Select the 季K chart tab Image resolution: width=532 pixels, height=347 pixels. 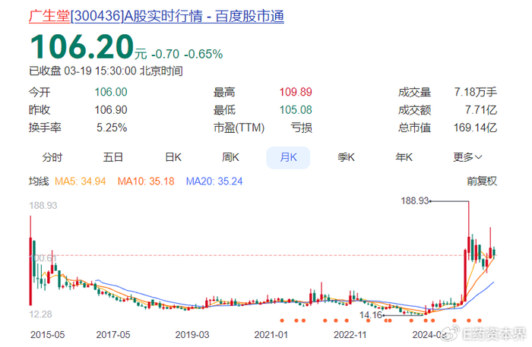(x=346, y=158)
